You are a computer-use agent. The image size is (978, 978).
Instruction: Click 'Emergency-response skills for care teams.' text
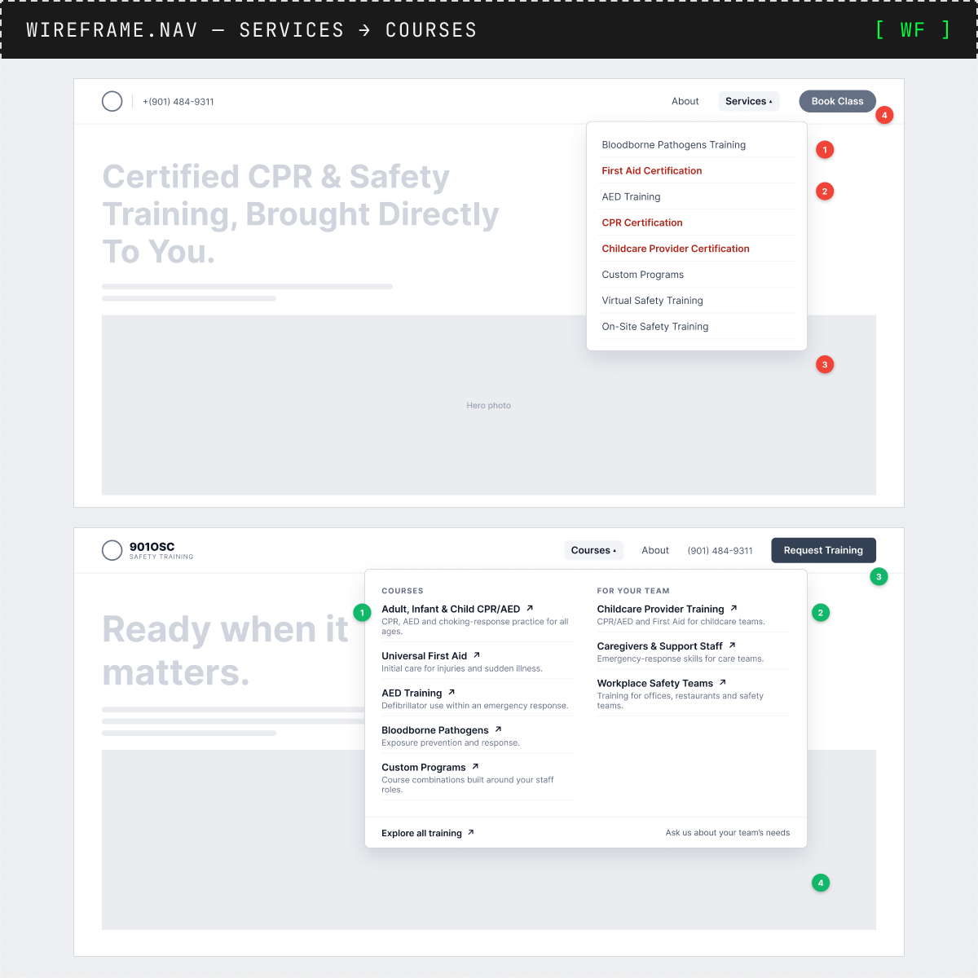click(x=681, y=659)
